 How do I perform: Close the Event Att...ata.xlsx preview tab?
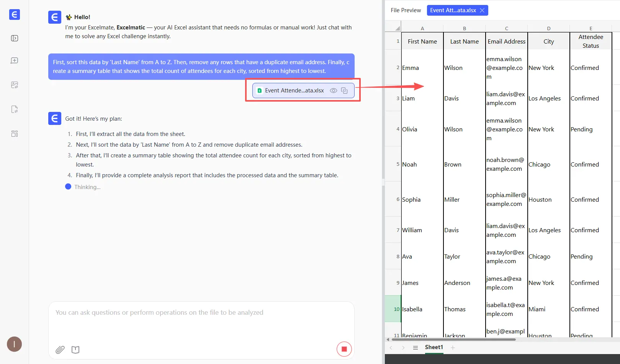[x=482, y=10]
